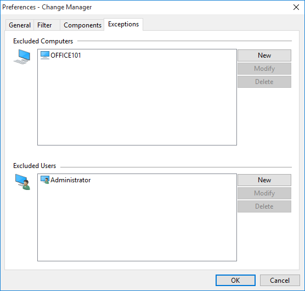Screen dimensions: 305x291
Task: Select Administrator in the excluded users list
Action: (x=70, y=180)
